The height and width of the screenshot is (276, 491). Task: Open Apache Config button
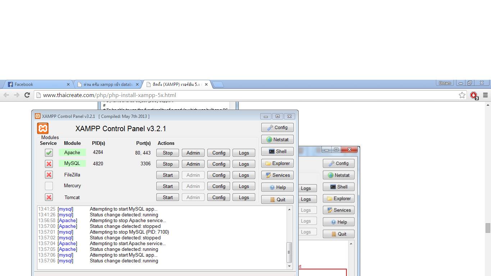pyautogui.click(x=219, y=153)
